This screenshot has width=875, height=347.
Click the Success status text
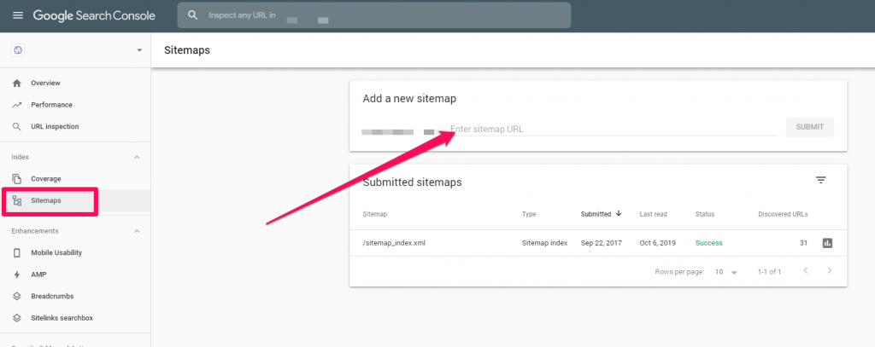pos(708,243)
